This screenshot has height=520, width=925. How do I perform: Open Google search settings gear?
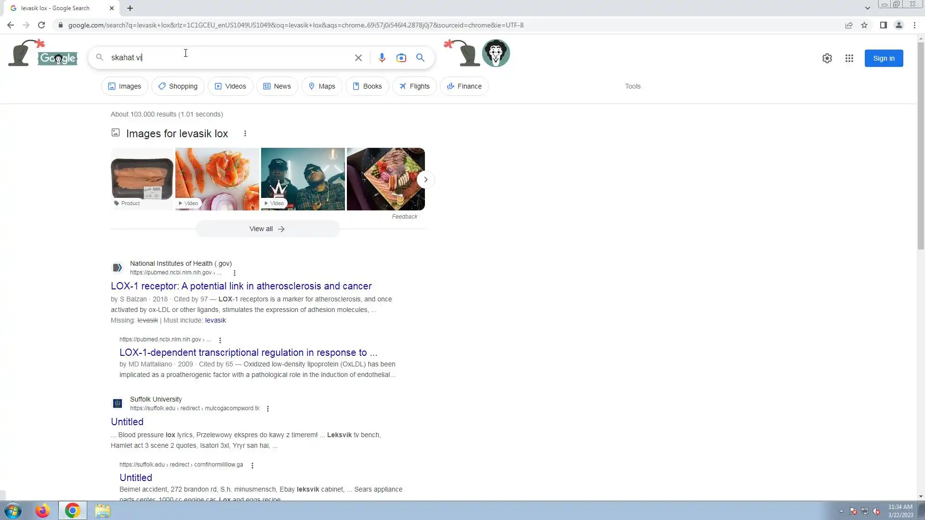pos(827,58)
